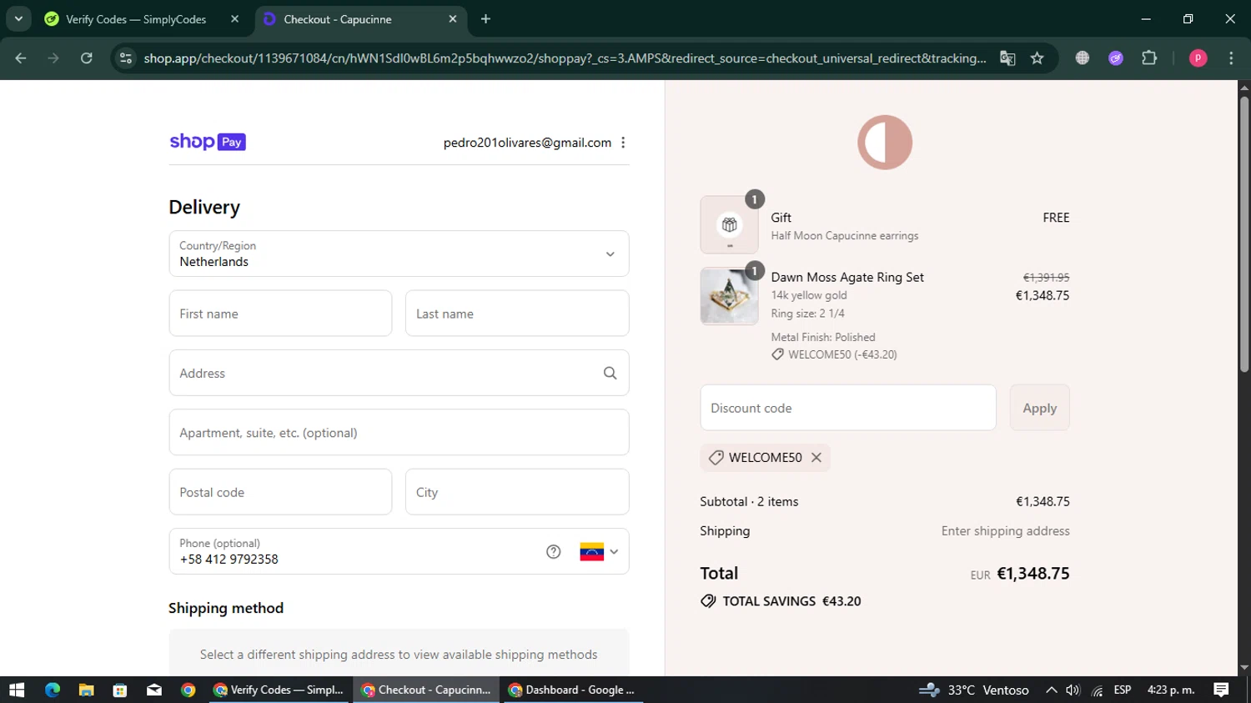Switch to Dashboard - Google taskbar window
Screen dimensions: 1251x703
572,690
